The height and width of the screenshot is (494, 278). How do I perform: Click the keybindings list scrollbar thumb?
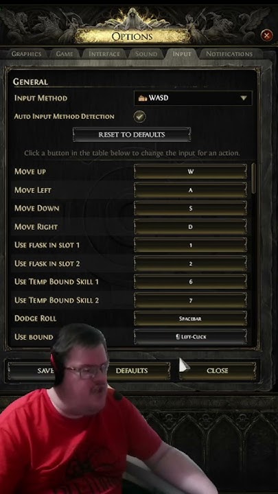[254, 178]
